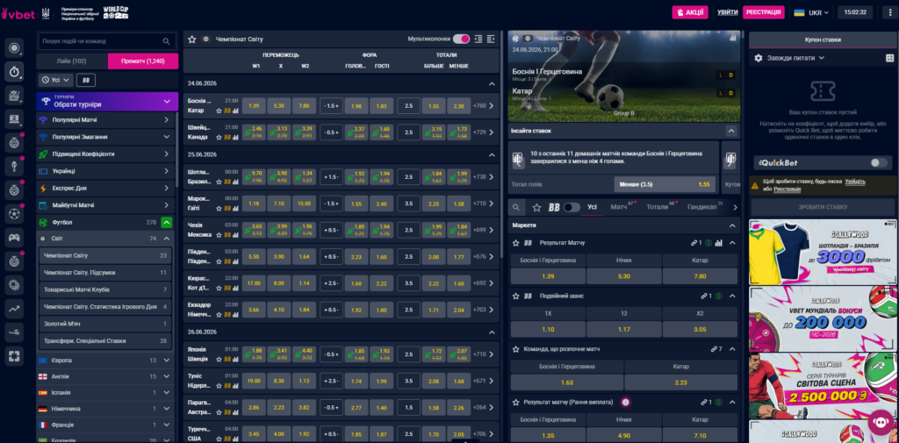Favorite the Боснія – Катар match star
Screen dimensions: 899x443
pos(219,111)
